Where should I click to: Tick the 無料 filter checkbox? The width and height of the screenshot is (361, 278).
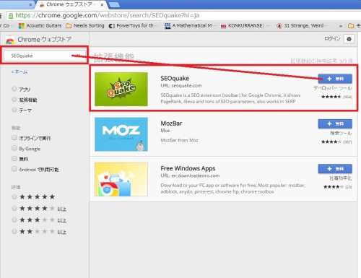tap(14, 158)
